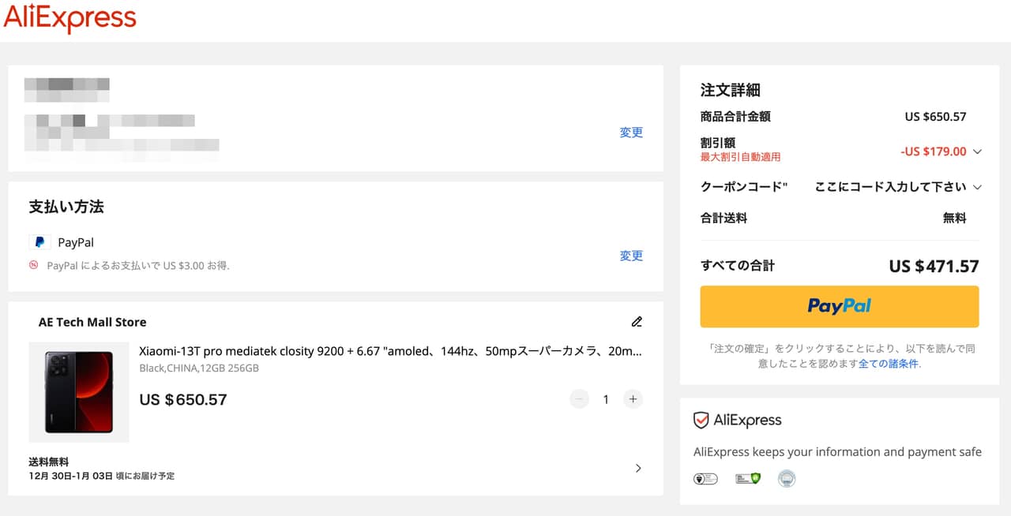This screenshot has width=1011, height=516.
Task: Click the green shield payment badge
Action: [x=747, y=478]
